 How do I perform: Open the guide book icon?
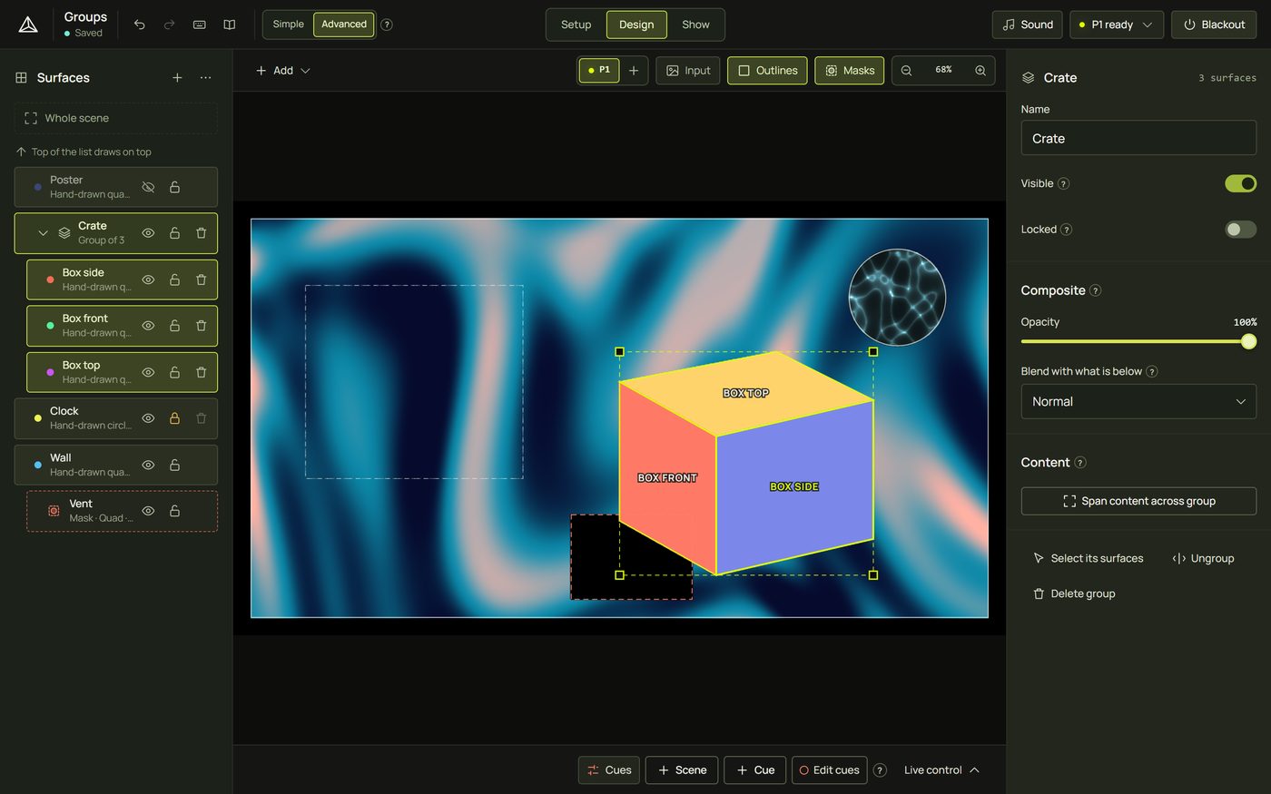[230, 25]
